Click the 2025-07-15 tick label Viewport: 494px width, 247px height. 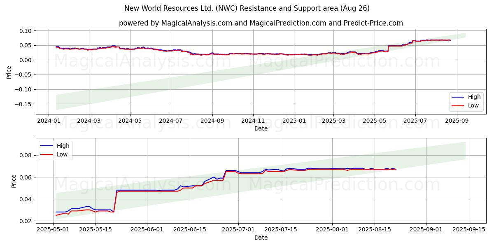point(281,230)
